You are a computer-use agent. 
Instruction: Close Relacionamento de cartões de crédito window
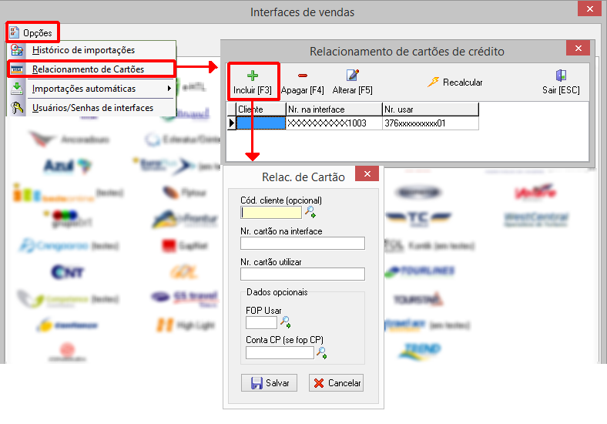click(578, 48)
